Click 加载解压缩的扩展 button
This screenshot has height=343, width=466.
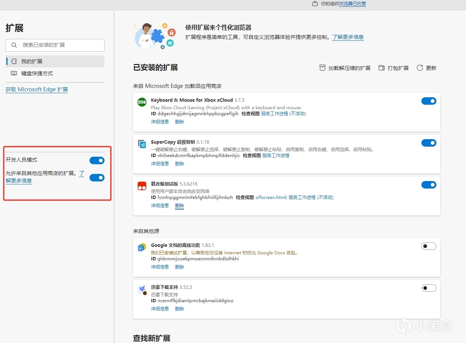coord(345,68)
